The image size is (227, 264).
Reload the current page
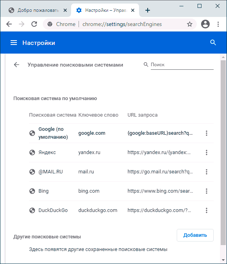pyautogui.click(x=34, y=24)
